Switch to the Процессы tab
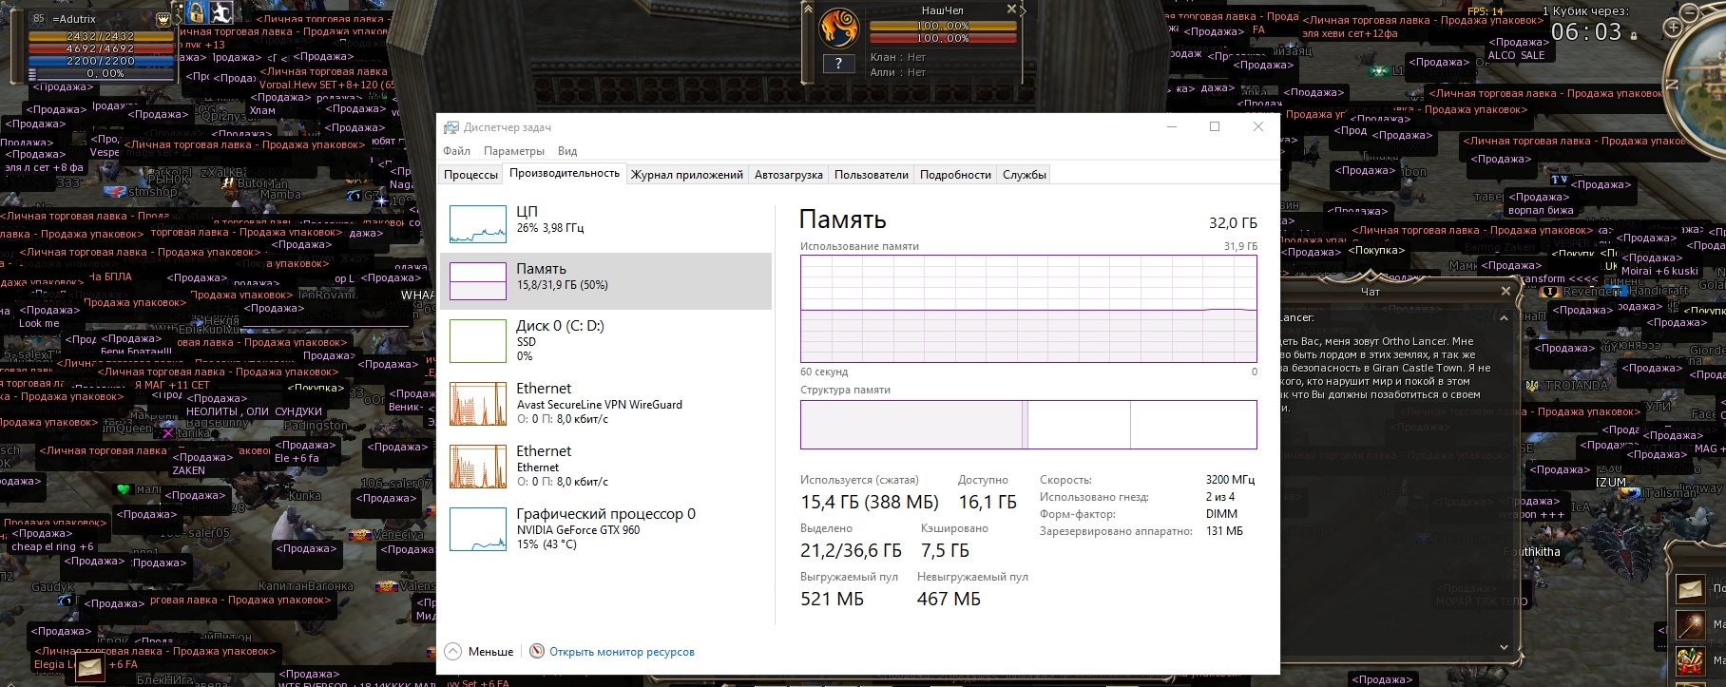This screenshot has width=1726, height=687. 470,174
